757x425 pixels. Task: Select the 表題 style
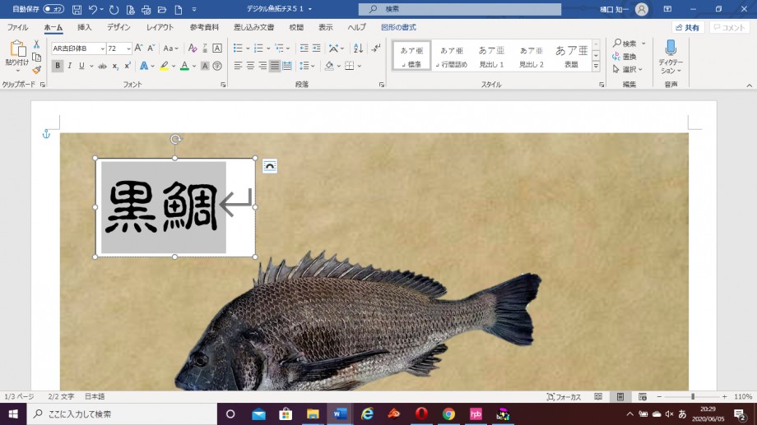click(x=571, y=56)
